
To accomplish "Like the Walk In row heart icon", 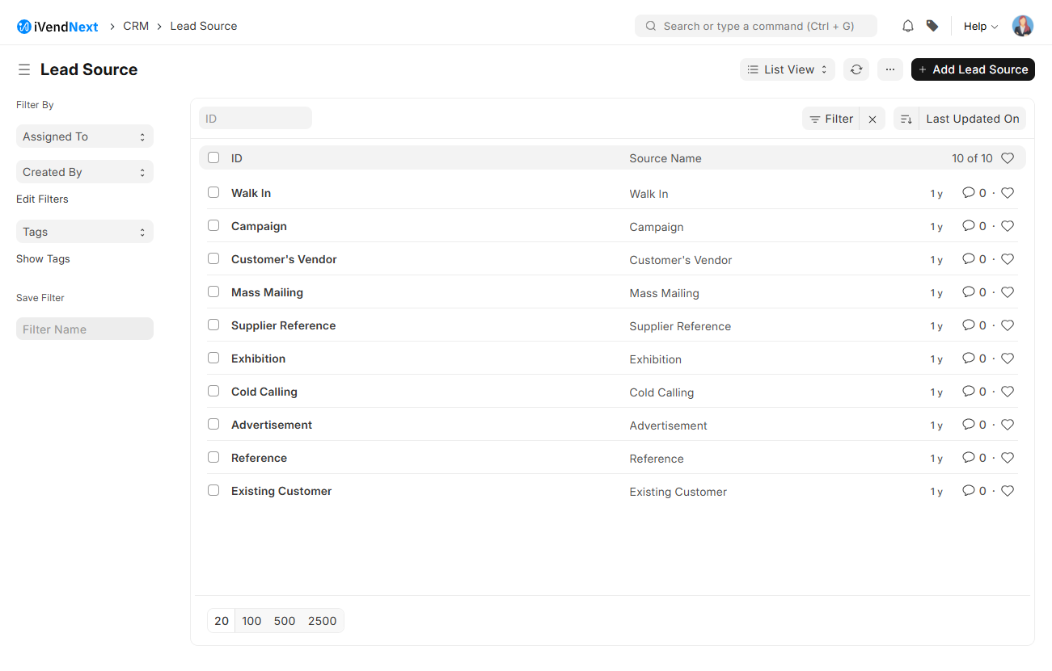I will [x=1008, y=193].
